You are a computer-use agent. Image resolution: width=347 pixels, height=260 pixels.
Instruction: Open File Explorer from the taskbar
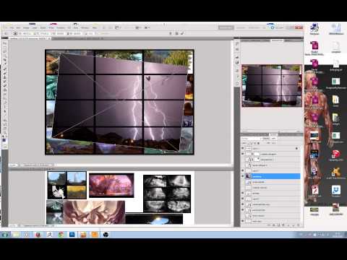click(x=16, y=235)
